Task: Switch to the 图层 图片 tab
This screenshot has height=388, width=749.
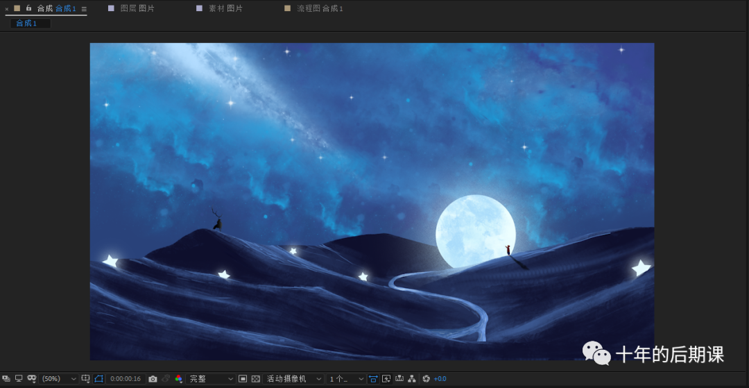Action: [x=137, y=8]
